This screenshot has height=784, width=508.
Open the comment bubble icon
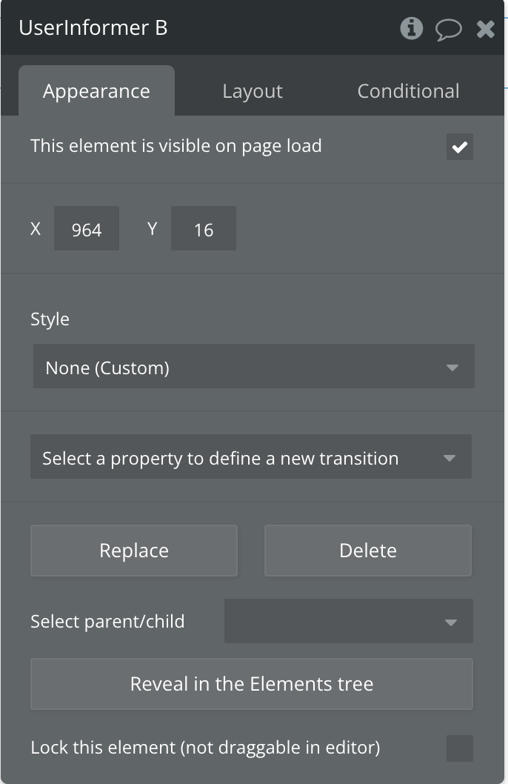pos(448,29)
